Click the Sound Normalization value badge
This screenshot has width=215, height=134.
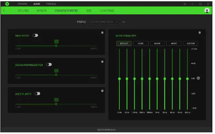click(56, 71)
